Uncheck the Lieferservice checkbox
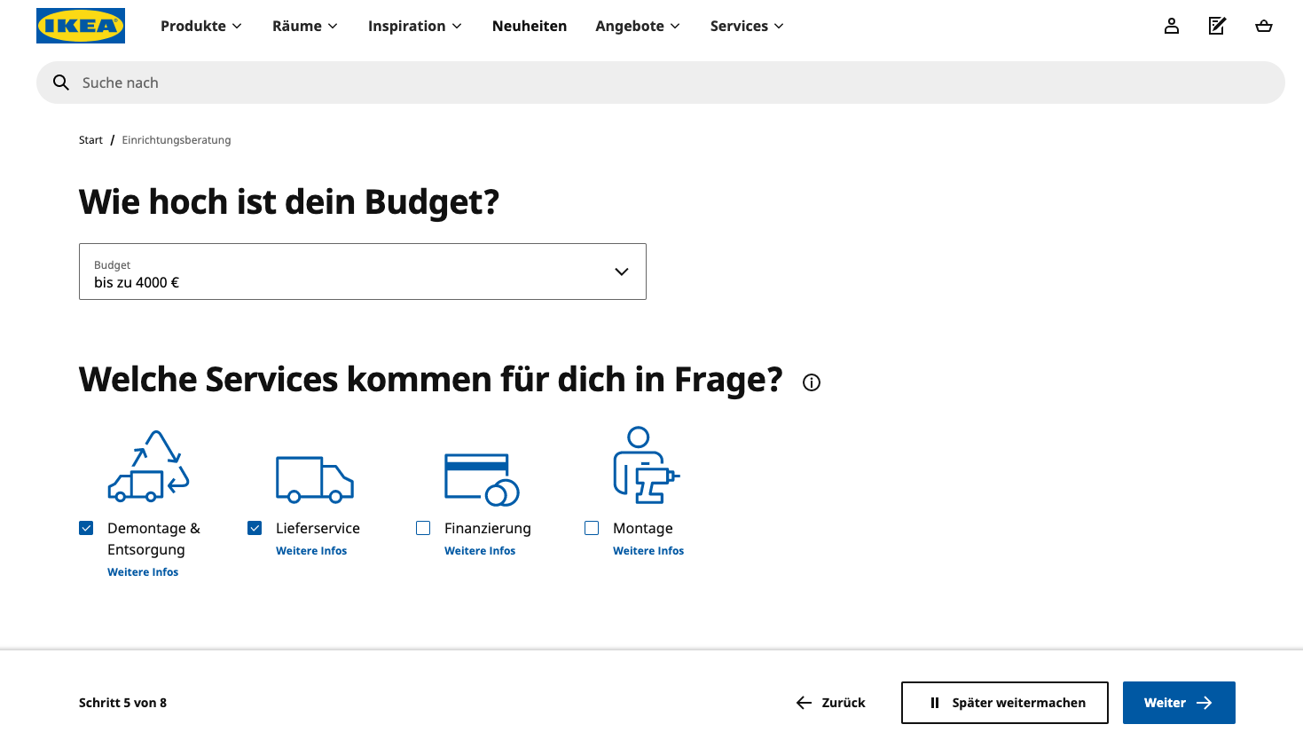1303x748 pixels. [x=255, y=528]
